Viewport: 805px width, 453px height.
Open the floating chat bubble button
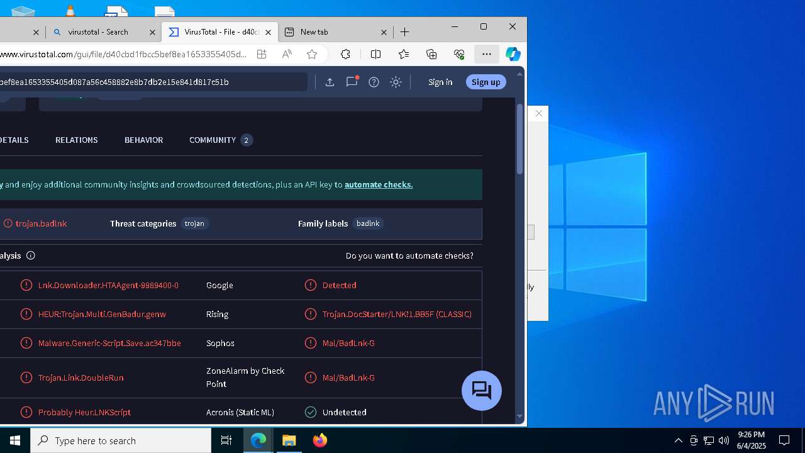point(482,391)
